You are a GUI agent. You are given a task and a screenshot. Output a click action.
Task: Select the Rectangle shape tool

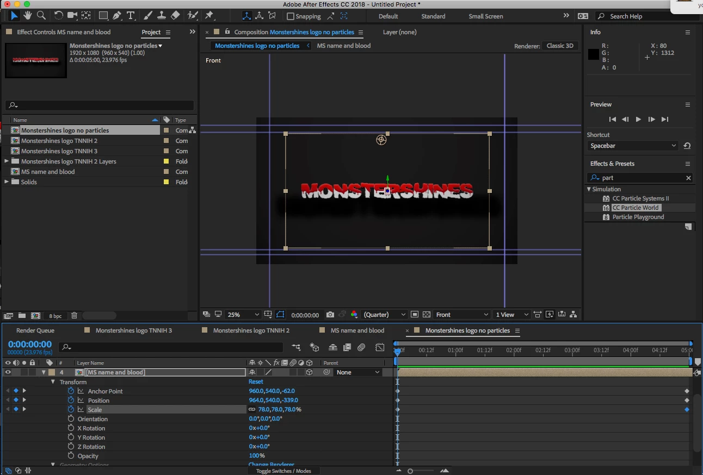pyautogui.click(x=103, y=16)
